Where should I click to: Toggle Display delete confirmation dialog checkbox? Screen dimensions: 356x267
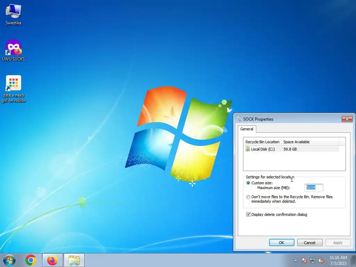248,214
